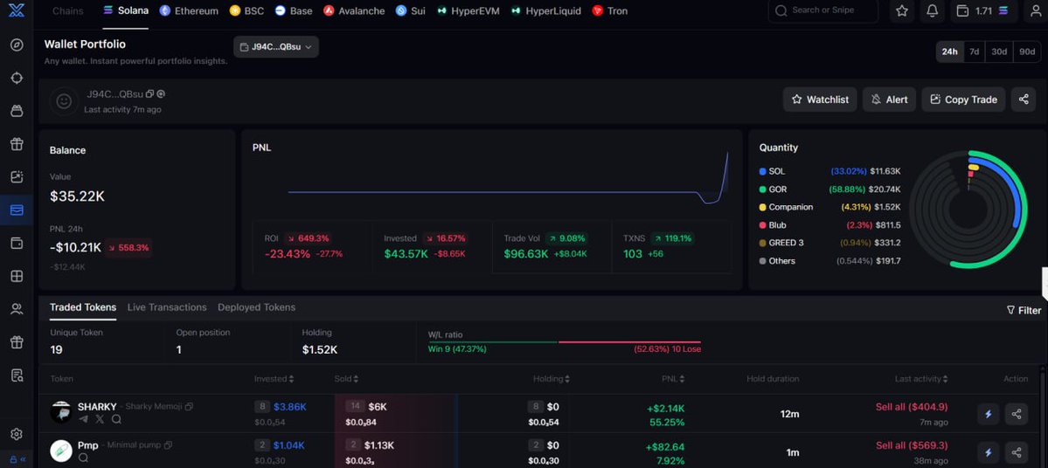The height and width of the screenshot is (468, 1048).
Task: Focus the Search or Snipe field
Action: coord(822,10)
